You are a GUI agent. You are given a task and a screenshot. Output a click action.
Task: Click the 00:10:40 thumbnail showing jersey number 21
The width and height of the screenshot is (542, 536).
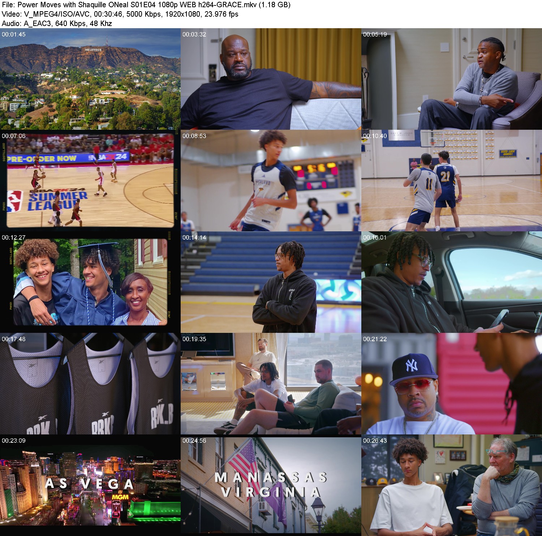point(452,181)
